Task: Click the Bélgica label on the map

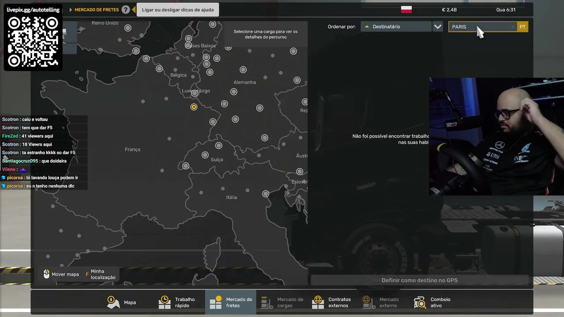Action: tap(178, 75)
